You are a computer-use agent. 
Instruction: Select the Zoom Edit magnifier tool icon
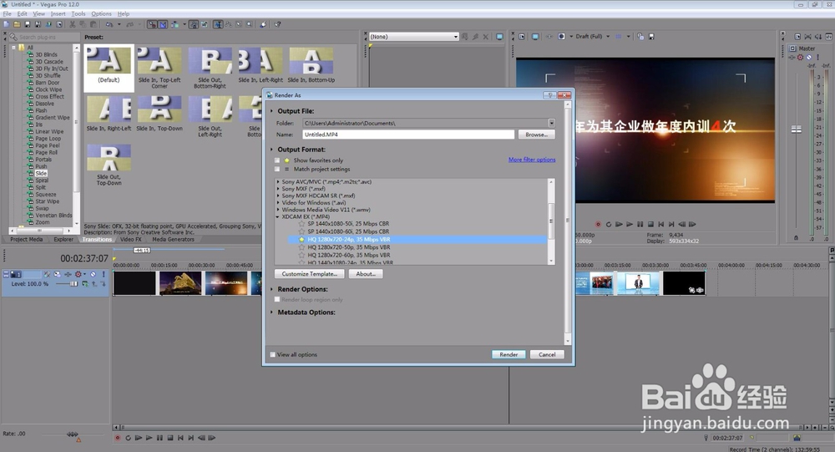point(249,24)
